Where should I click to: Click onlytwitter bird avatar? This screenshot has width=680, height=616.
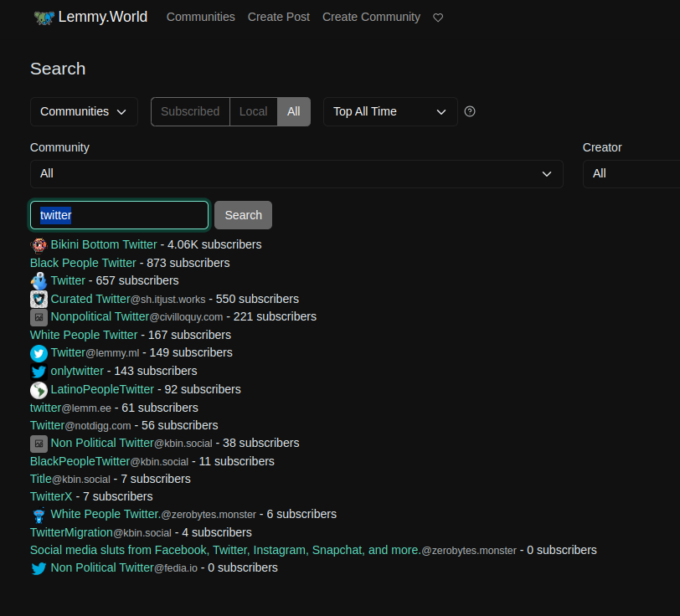(x=39, y=372)
